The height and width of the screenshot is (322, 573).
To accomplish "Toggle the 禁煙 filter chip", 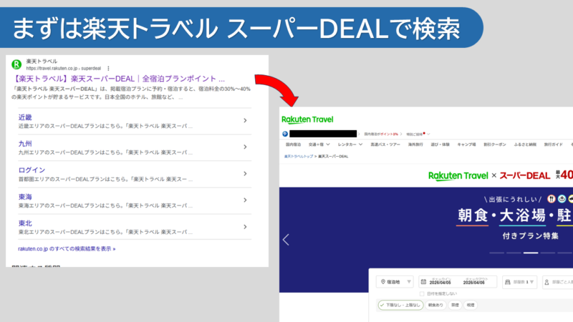I will [x=455, y=305].
